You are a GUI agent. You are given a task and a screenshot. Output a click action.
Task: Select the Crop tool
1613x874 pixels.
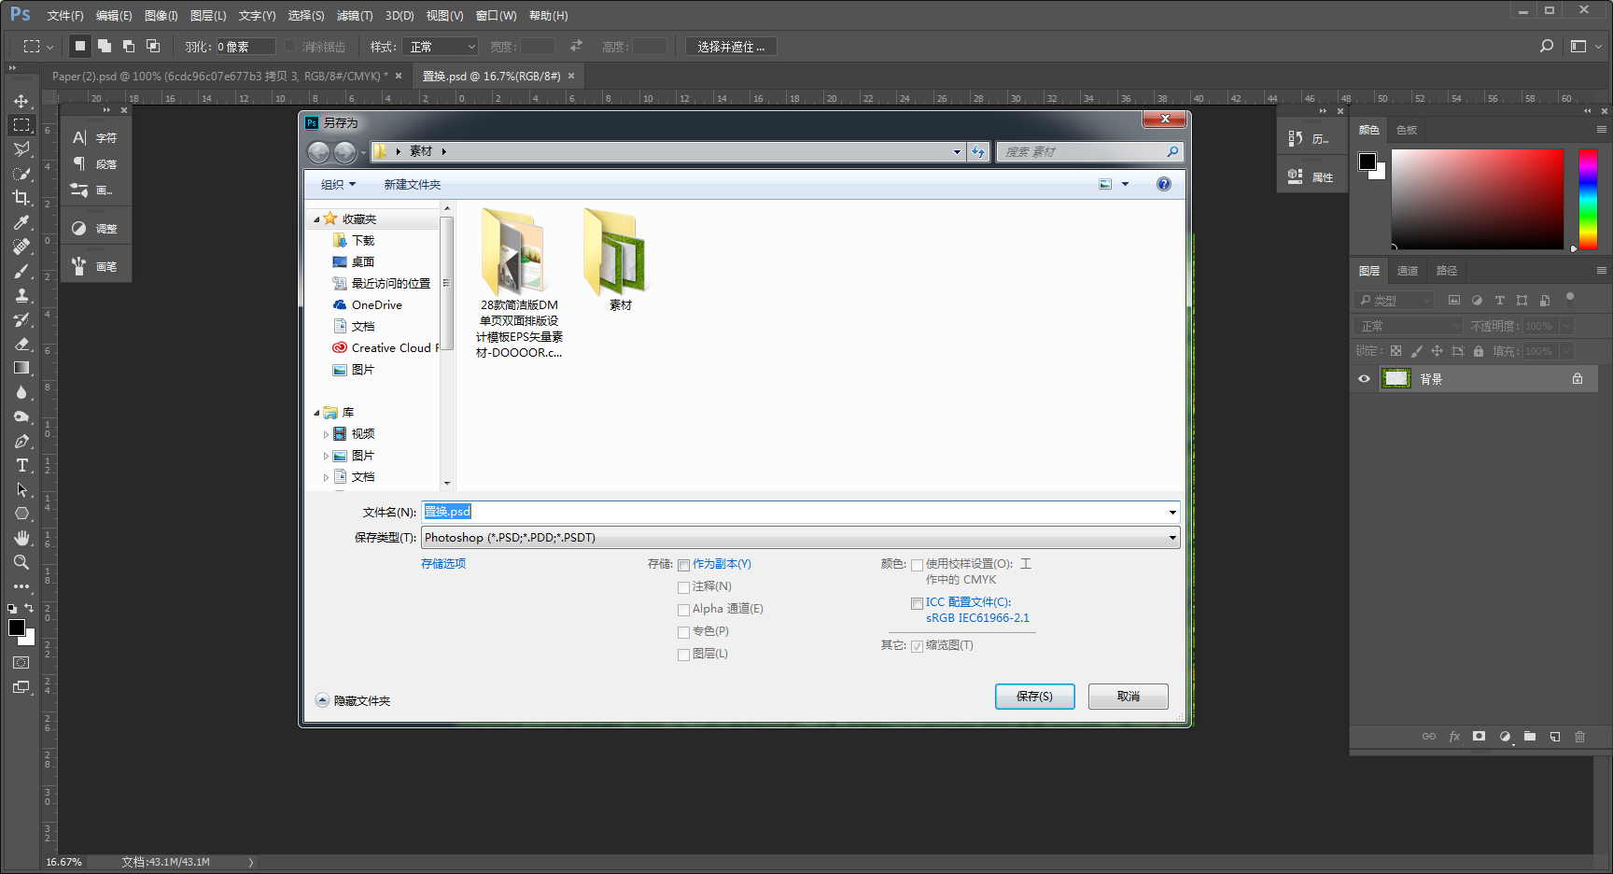pos(21,198)
